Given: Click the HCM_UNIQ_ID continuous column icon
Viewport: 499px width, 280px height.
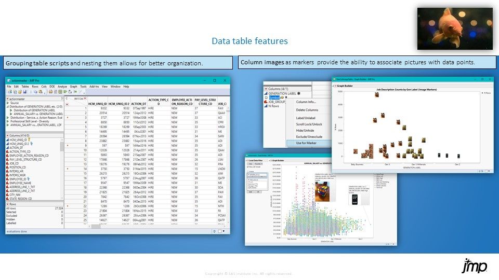Looking at the screenshot, I should 8,139.
